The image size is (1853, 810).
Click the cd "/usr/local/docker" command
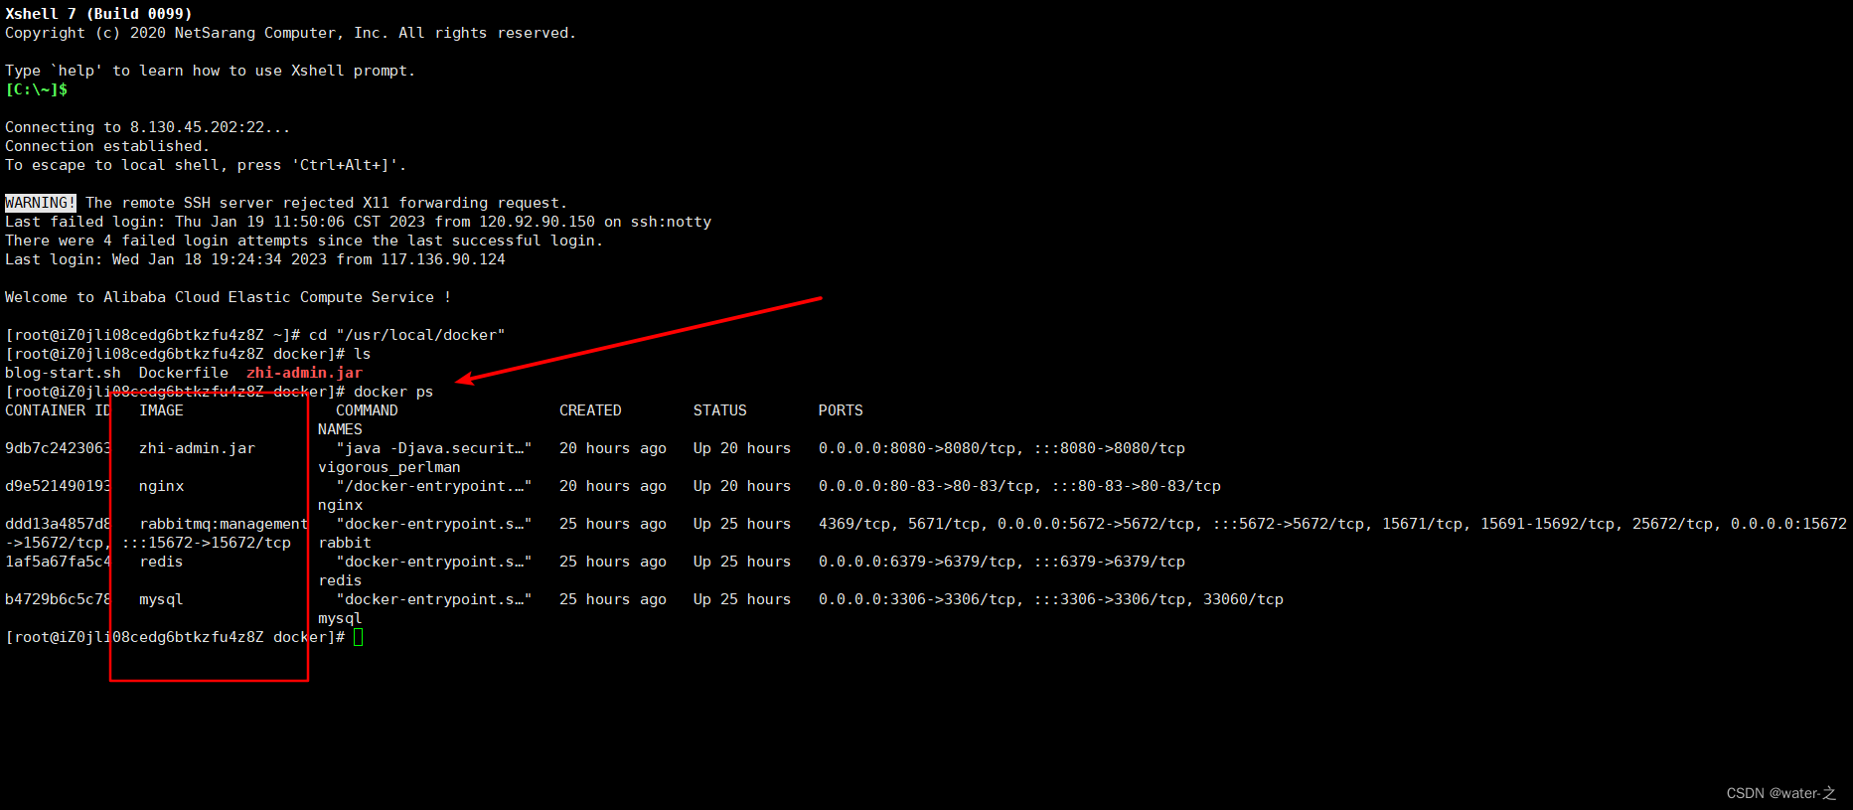tap(407, 335)
